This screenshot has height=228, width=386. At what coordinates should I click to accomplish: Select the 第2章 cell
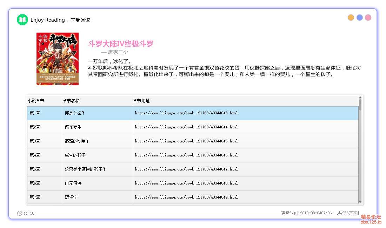click(x=44, y=127)
